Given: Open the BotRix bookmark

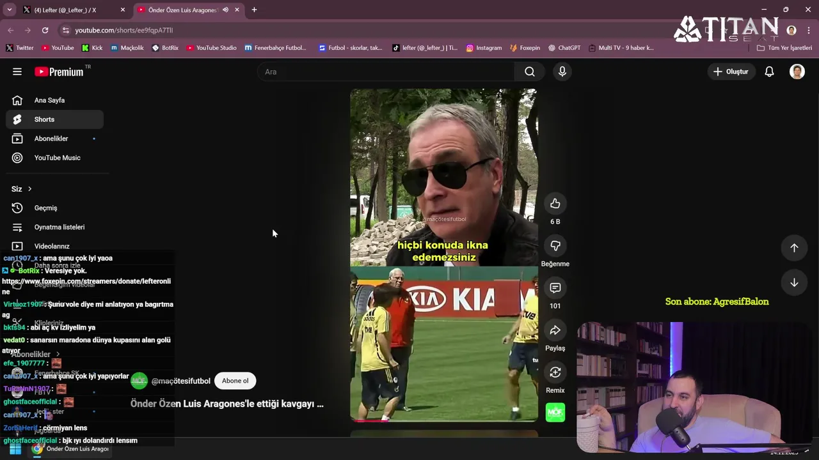Looking at the screenshot, I should (x=165, y=48).
